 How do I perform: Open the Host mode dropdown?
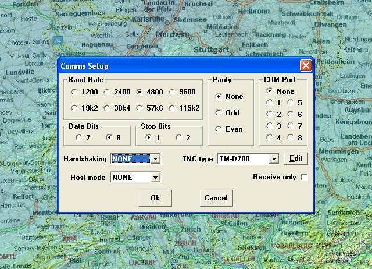[155, 177]
